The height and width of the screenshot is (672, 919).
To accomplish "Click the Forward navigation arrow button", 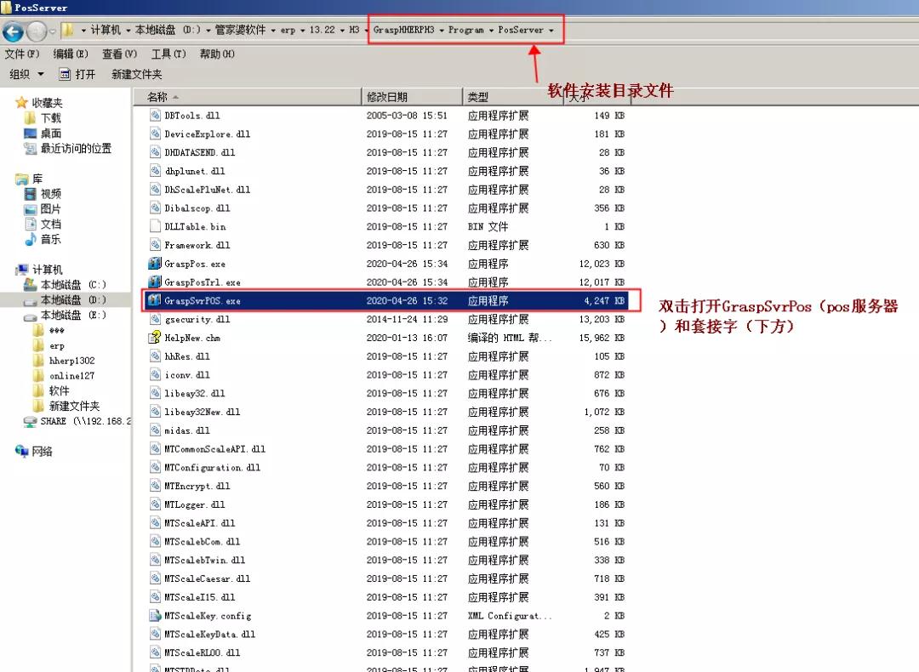I will click(x=37, y=31).
